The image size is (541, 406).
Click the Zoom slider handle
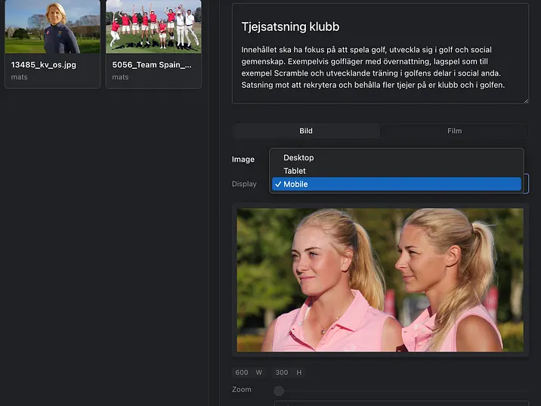[279, 391]
